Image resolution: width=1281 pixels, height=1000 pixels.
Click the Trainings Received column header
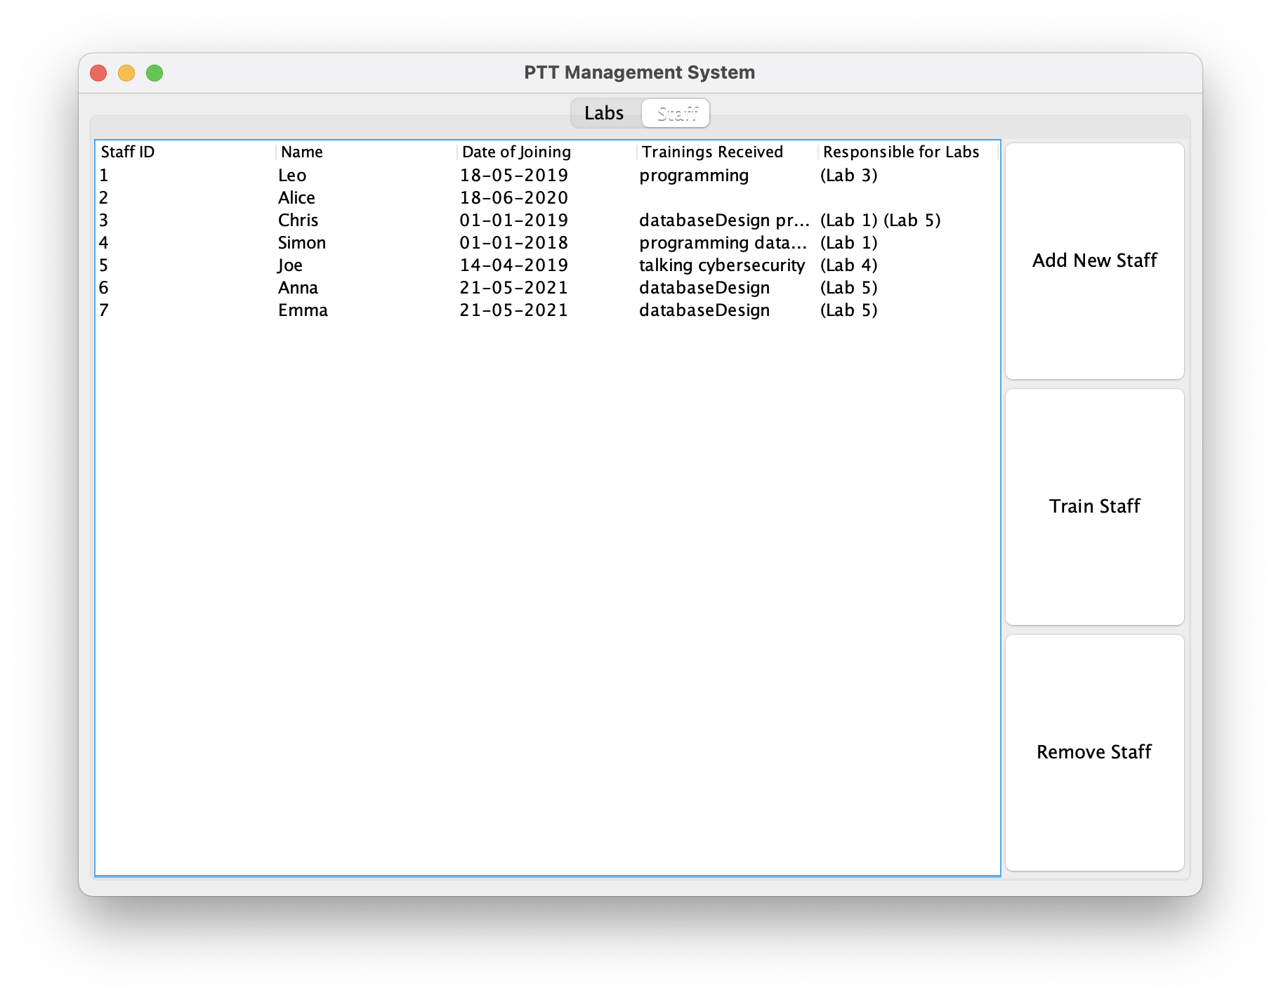coord(711,152)
